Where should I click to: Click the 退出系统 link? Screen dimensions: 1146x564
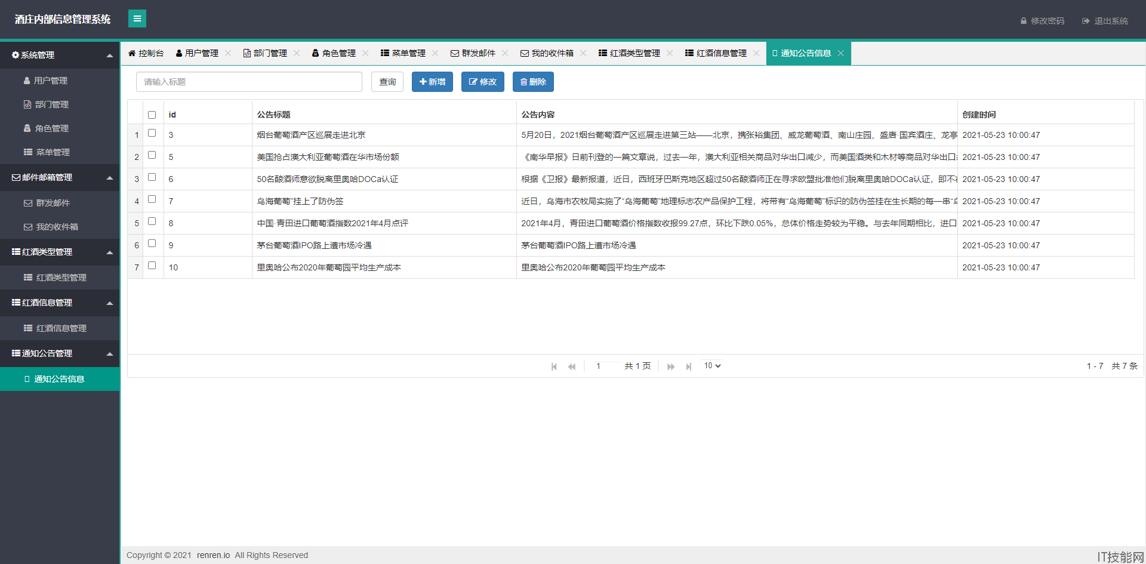pyautogui.click(x=1105, y=21)
